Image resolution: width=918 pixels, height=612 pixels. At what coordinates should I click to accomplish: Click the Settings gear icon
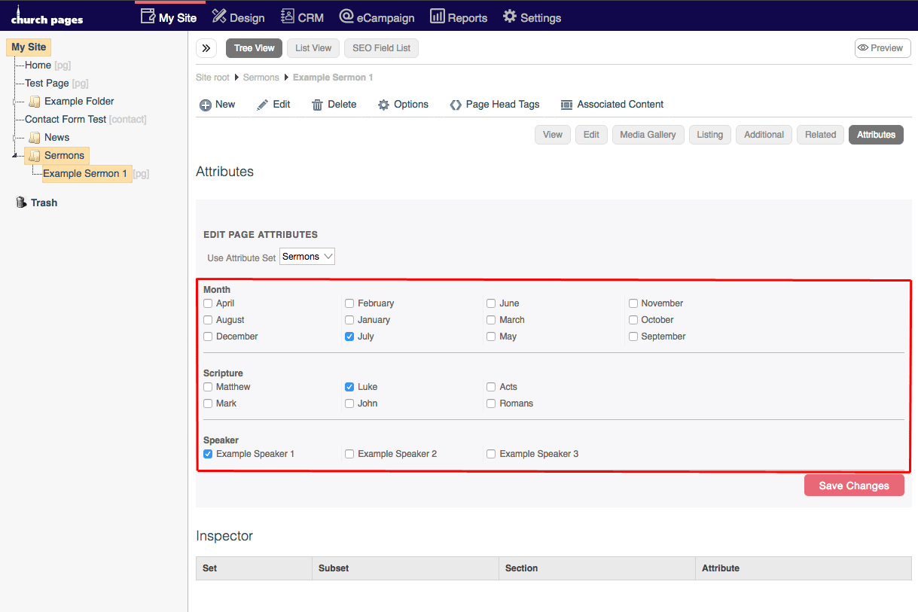click(x=510, y=17)
